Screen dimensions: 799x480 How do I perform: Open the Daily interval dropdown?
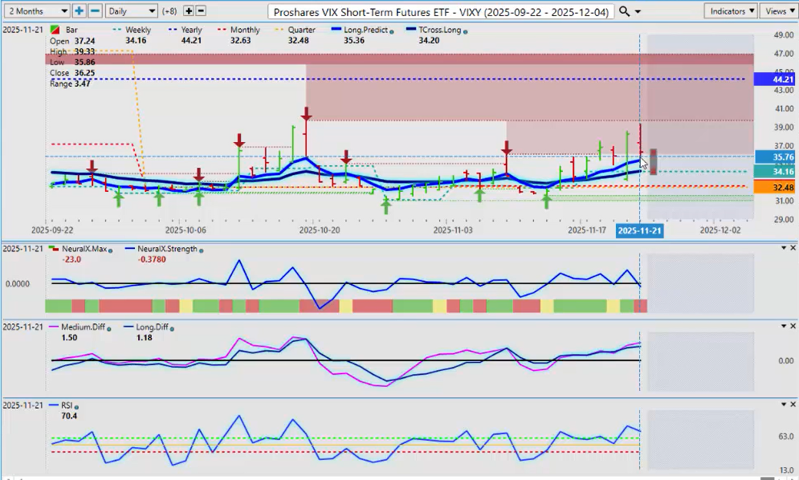(x=131, y=11)
